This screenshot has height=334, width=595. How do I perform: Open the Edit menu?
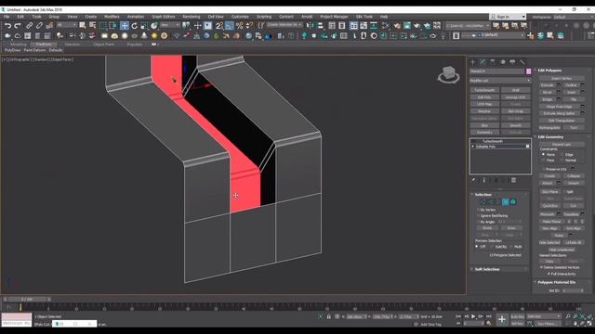[20, 17]
